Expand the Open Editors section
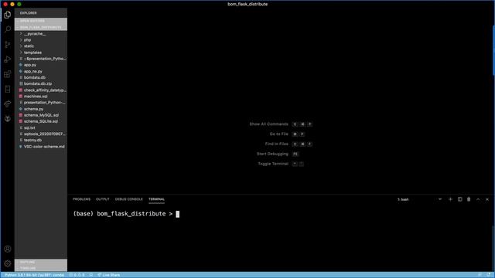The height and width of the screenshot is (278, 495). [41, 21]
